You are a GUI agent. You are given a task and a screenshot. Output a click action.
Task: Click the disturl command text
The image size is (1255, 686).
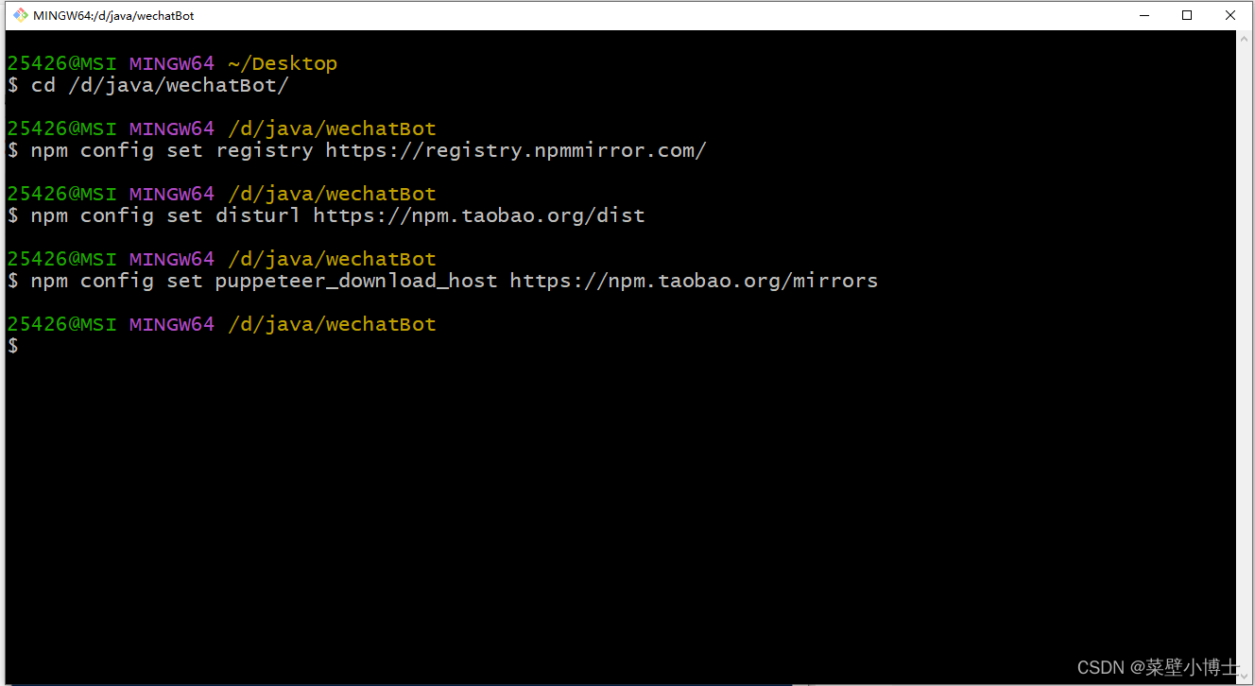(x=257, y=215)
